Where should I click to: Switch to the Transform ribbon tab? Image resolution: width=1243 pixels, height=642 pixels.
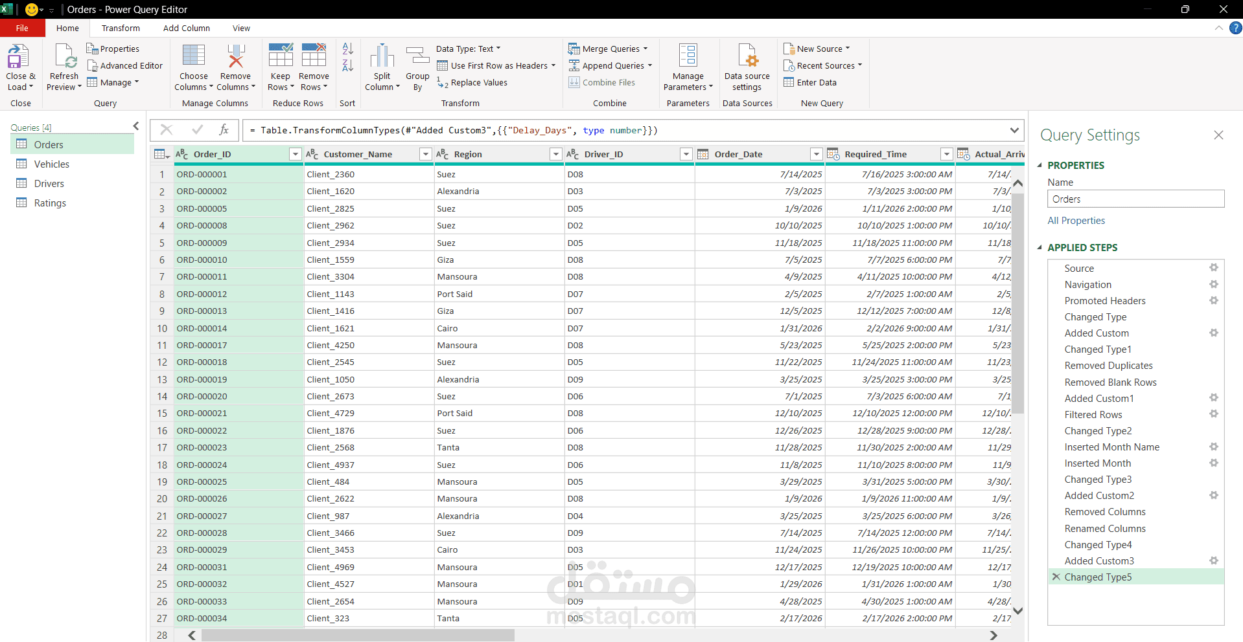coord(120,28)
